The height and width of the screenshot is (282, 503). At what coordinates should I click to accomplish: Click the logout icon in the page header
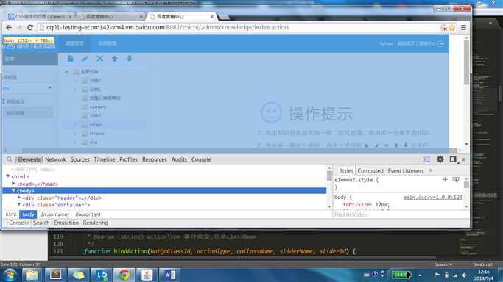(440, 43)
